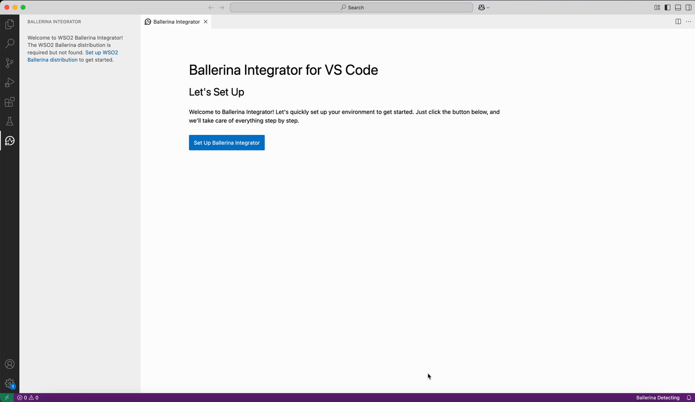Open the Testing flask view

(9, 121)
